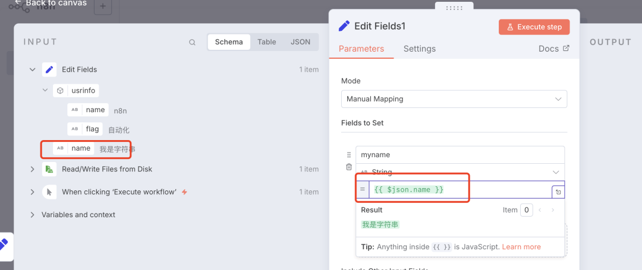Screen dimensions: 642x270
Task: Click the search icon in Input panel
Action: (192, 42)
